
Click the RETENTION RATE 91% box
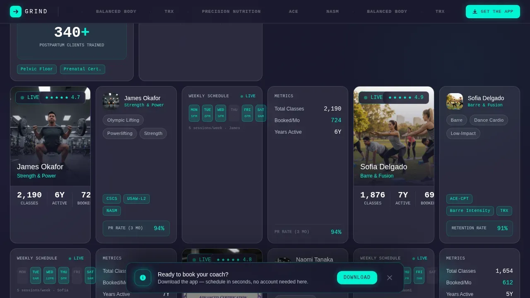(x=479, y=228)
